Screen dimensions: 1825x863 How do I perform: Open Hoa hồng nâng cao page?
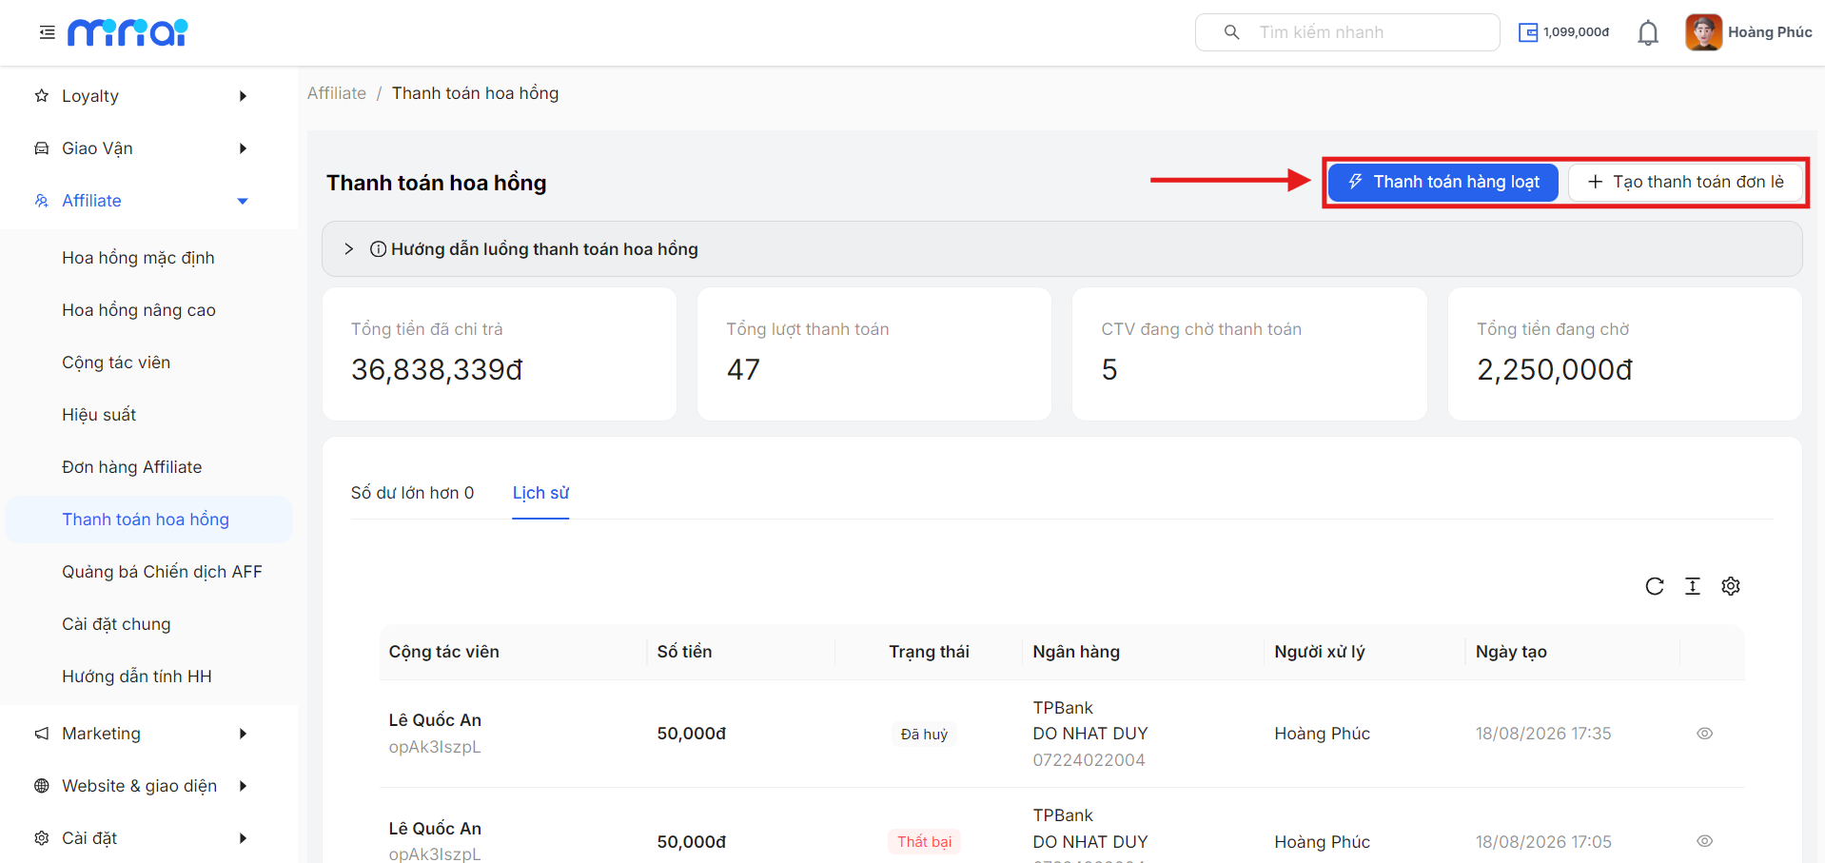(148, 310)
